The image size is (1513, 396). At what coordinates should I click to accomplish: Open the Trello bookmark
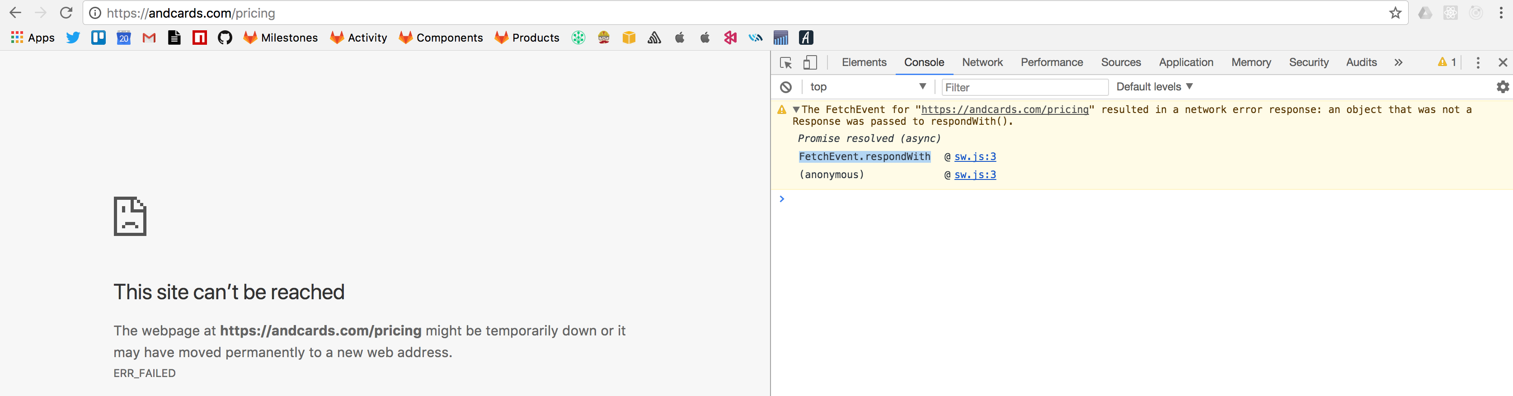[x=98, y=38]
